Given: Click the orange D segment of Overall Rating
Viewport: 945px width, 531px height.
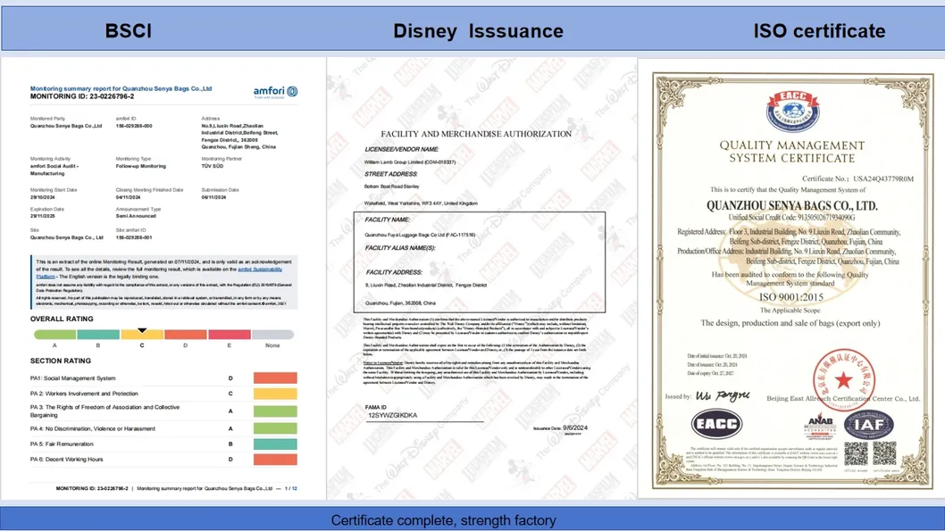Looking at the screenshot, I should click(x=186, y=335).
